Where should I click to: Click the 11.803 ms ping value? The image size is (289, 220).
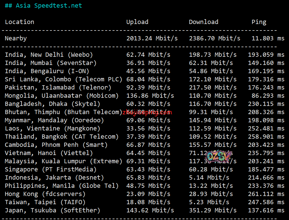click(268, 38)
